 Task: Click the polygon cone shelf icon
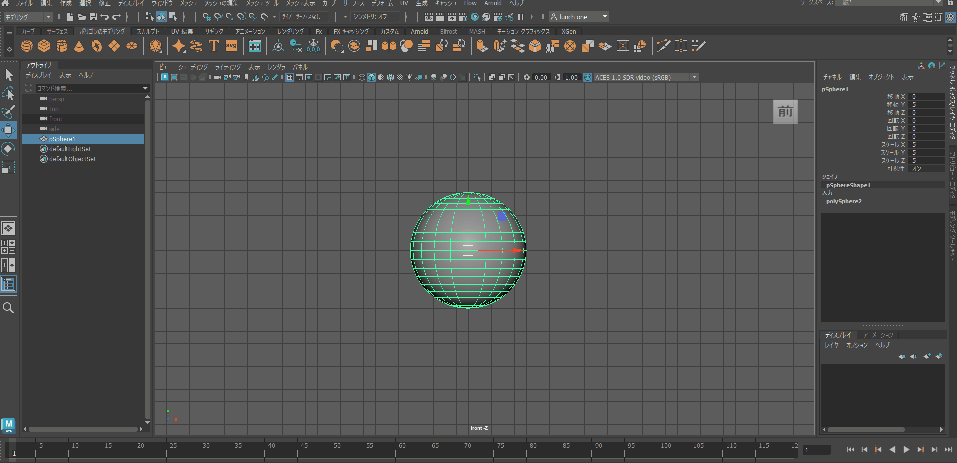[x=79, y=46]
